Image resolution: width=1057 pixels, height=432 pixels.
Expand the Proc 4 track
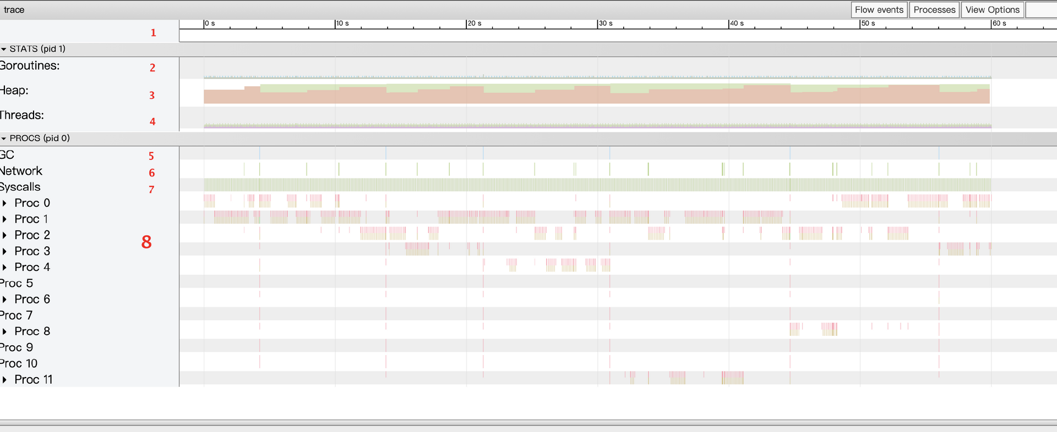click(4, 267)
